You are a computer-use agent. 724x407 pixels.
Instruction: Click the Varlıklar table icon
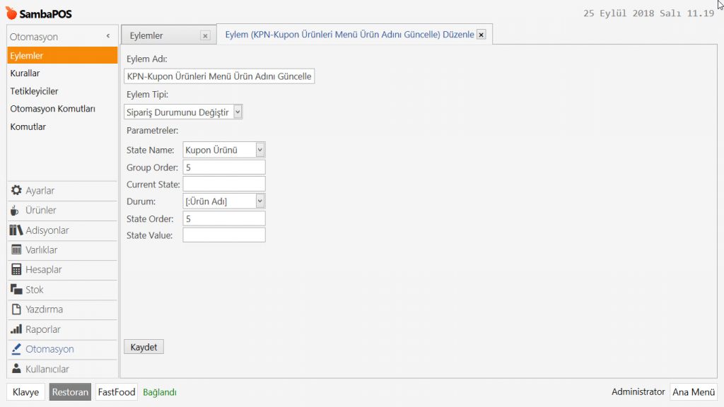pyautogui.click(x=16, y=250)
